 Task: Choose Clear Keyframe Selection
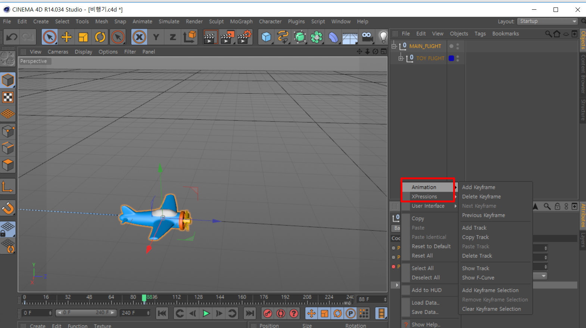click(x=491, y=309)
